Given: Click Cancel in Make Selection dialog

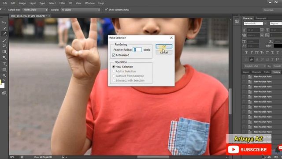Looking at the screenshot, I should pyautogui.click(x=164, y=53).
